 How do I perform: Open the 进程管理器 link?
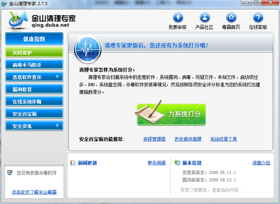pos(154,139)
